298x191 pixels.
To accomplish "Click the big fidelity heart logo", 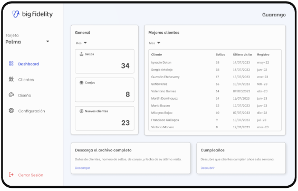I will [16, 14].
